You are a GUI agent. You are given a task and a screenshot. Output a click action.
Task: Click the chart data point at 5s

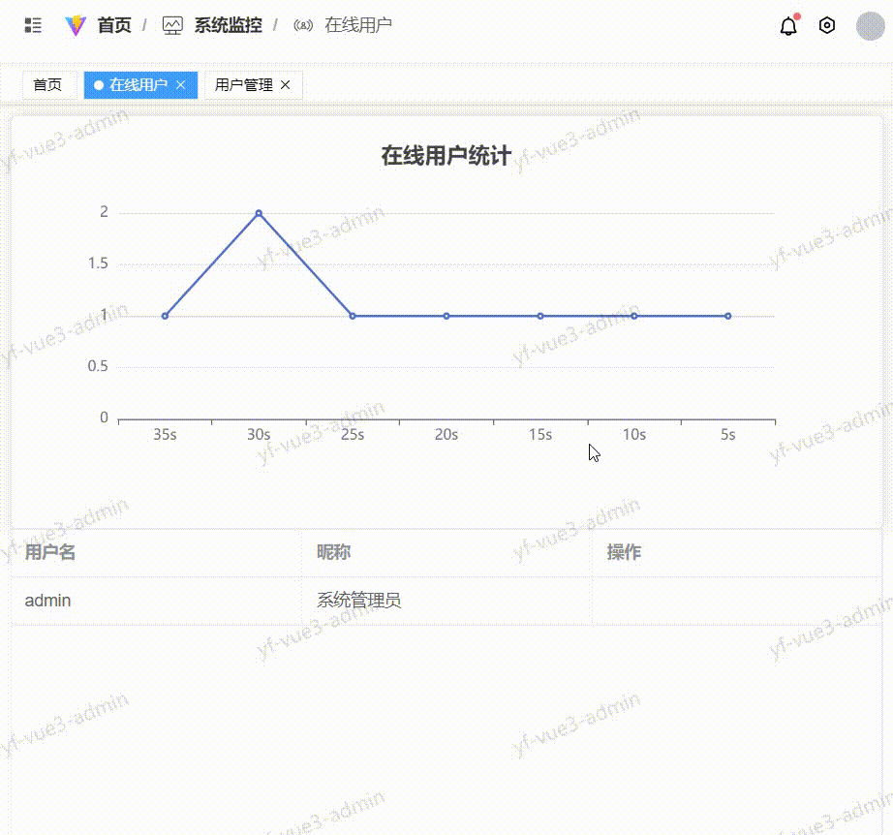[x=727, y=316]
